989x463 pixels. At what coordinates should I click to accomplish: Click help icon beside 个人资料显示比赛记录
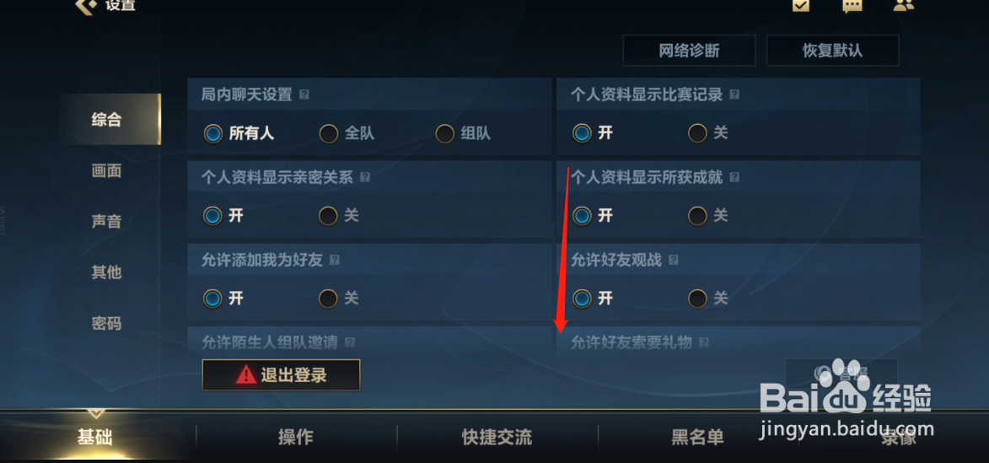[x=734, y=94]
